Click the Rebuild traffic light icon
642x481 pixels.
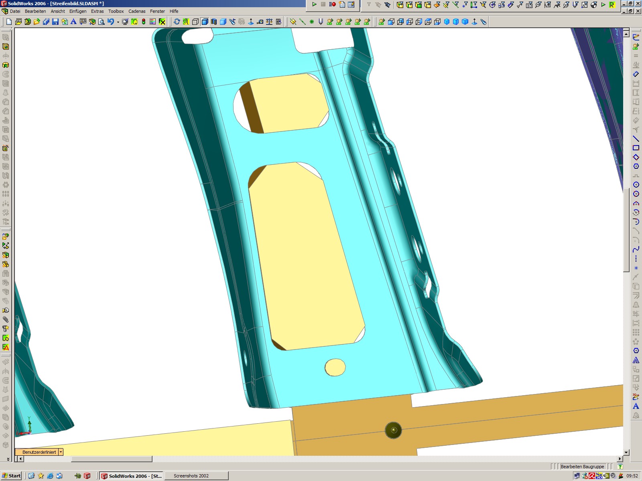pyautogui.click(x=144, y=22)
